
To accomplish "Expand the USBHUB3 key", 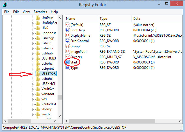I will coord(33,59).
